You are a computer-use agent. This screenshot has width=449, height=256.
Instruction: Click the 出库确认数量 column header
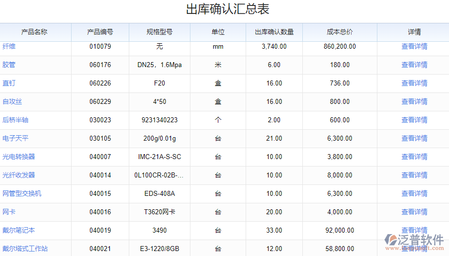(274, 32)
